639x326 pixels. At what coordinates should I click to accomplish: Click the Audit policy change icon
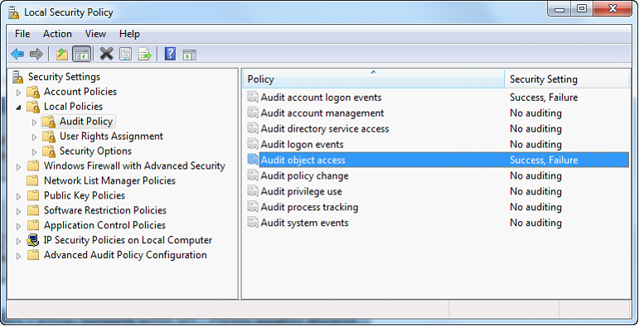point(253,175)
